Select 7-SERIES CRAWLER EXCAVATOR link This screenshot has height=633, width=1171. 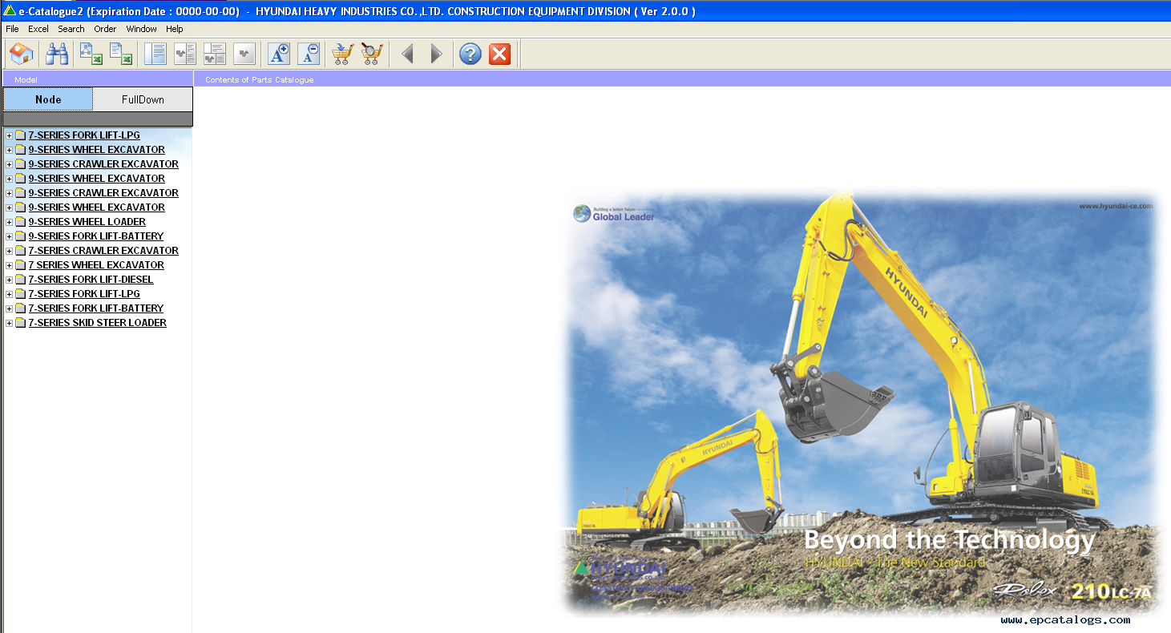click(103, 251)
